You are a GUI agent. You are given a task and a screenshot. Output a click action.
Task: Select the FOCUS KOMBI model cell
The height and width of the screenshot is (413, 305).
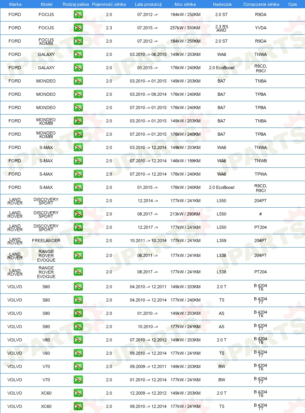click(46, 41)
